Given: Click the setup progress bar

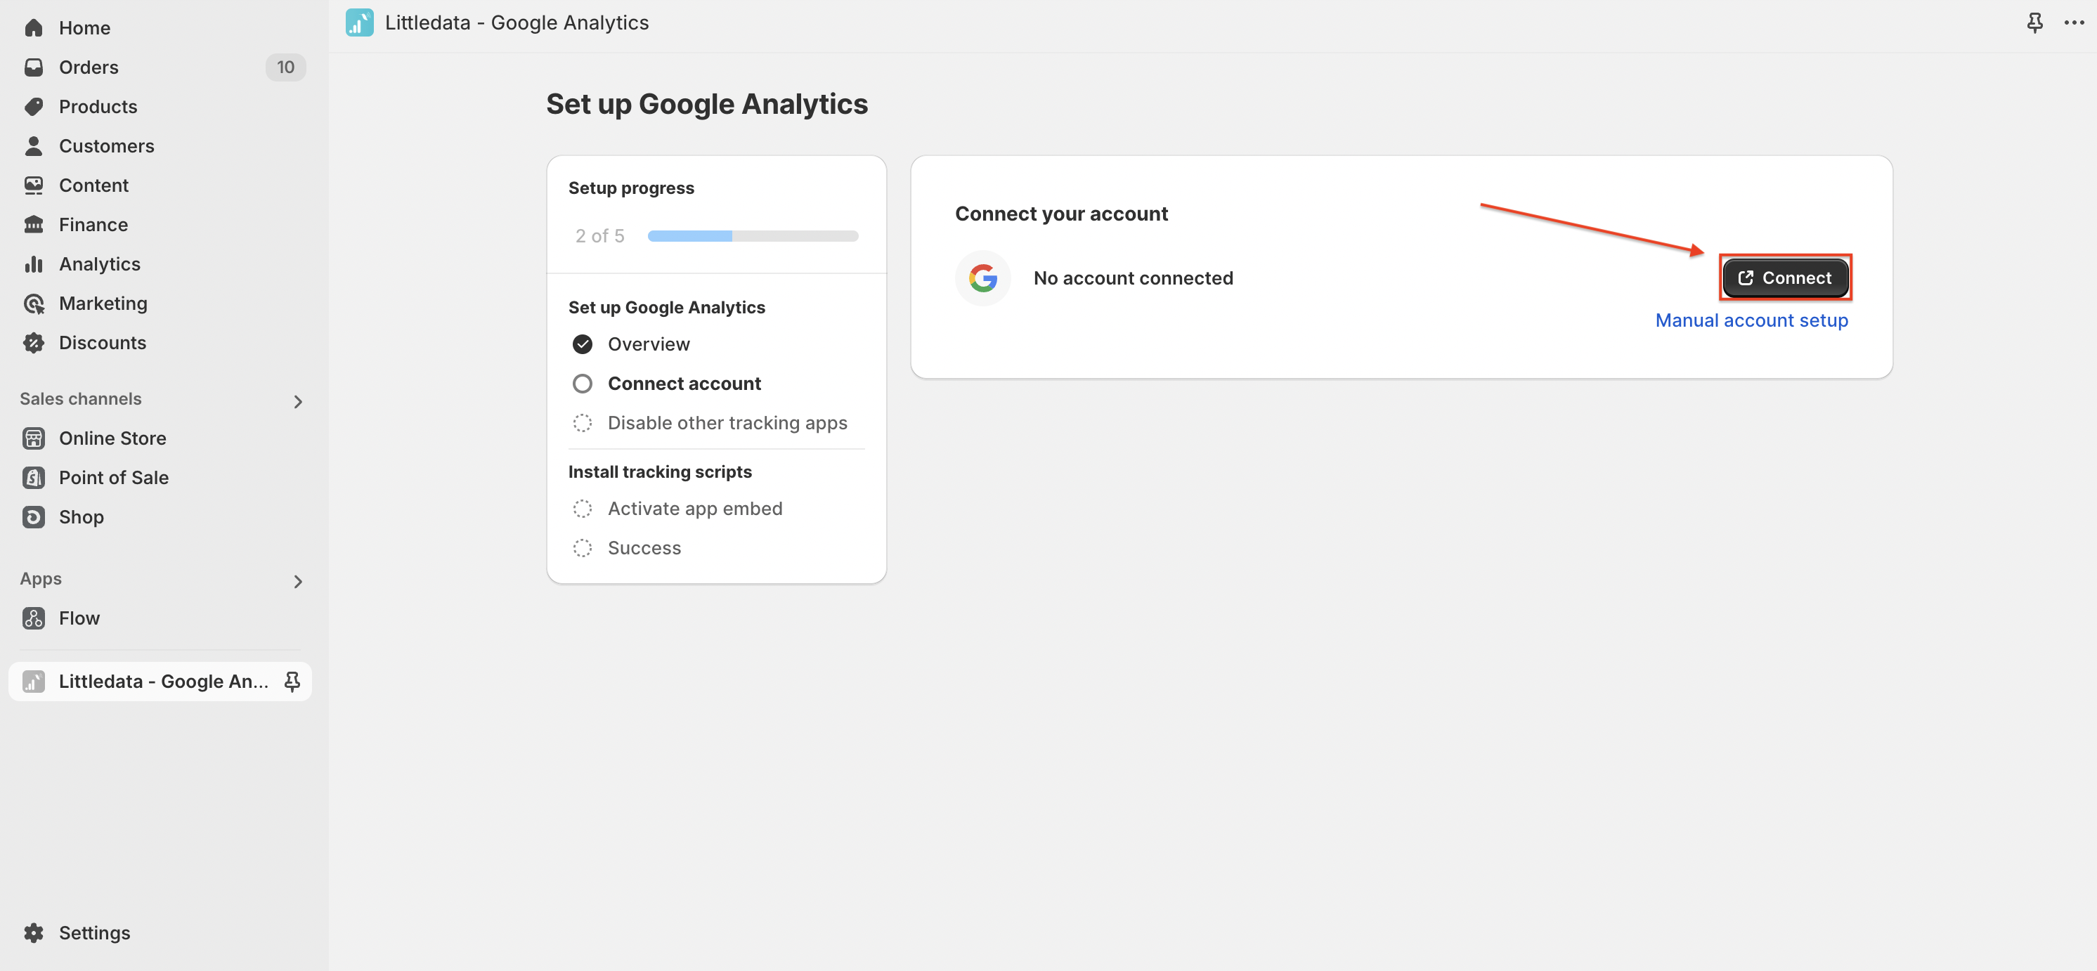Looking at the screenshot, I should (753, 236).
